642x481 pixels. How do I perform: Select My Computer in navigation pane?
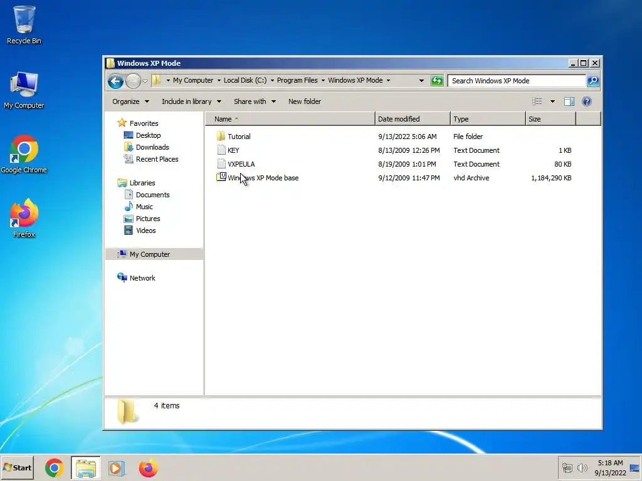[x=149, y=254]
